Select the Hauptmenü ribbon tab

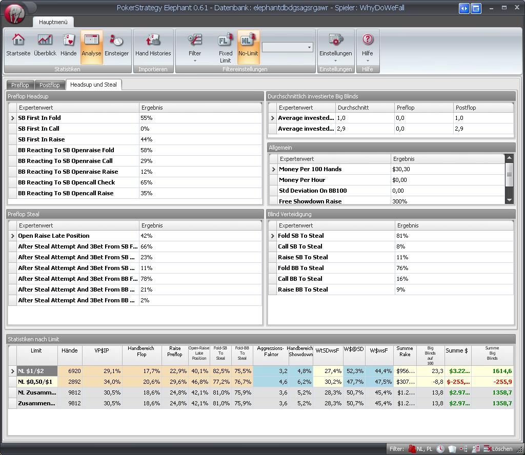pyautogui.click(x=53, y=22)
